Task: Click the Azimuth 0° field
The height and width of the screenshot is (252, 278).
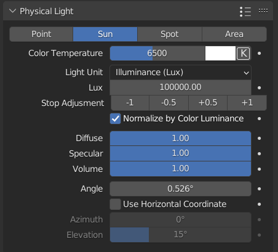Action: coord(181,219)
